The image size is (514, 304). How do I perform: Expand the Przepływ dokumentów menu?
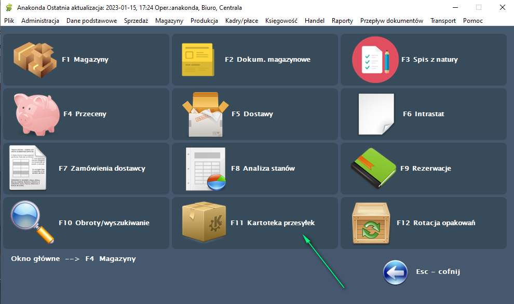pos(391,21)
